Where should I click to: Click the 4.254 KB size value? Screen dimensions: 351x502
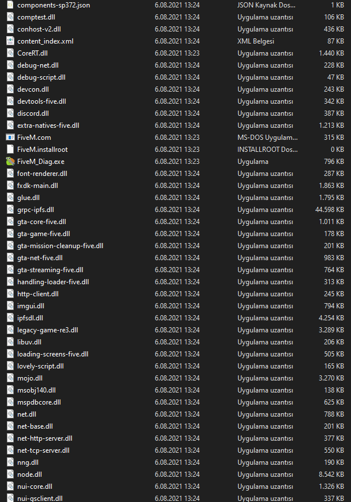[331, 318]
